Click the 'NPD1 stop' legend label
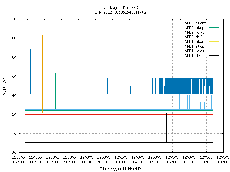230x172 pixels. pos(194,46)
